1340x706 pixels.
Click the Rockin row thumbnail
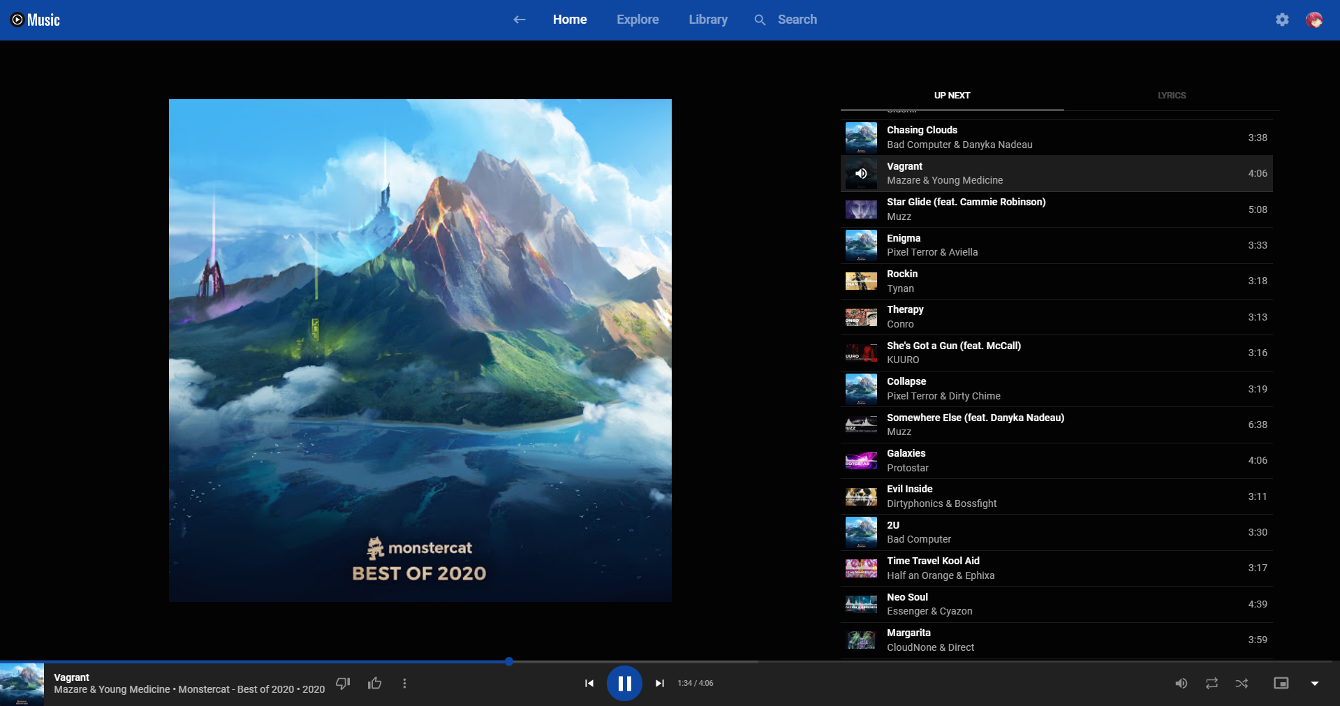[861, 281]
